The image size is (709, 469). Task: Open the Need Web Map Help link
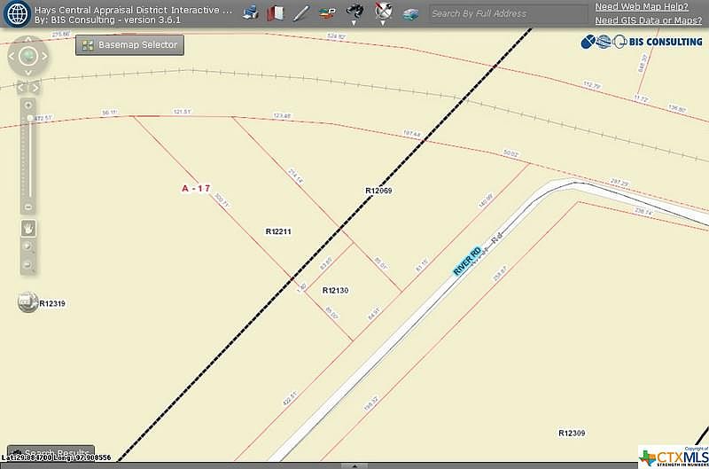tap(641, 7)
